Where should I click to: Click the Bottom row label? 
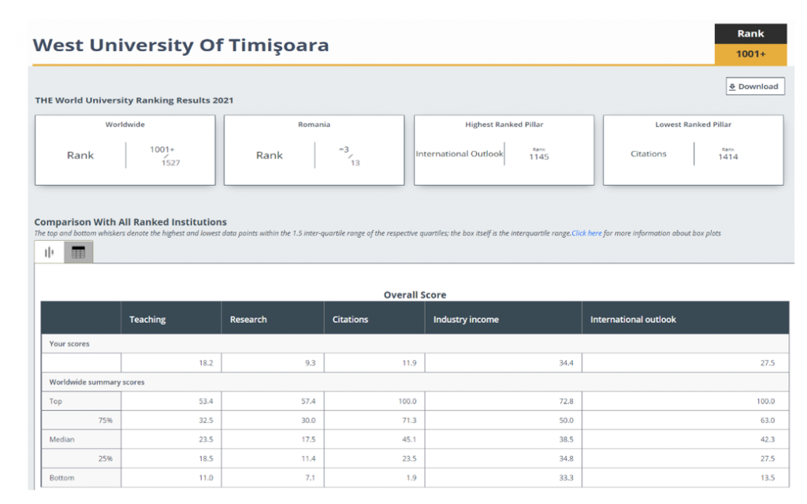pos(61,478)
